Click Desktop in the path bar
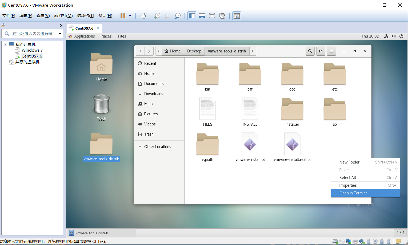 194,51
